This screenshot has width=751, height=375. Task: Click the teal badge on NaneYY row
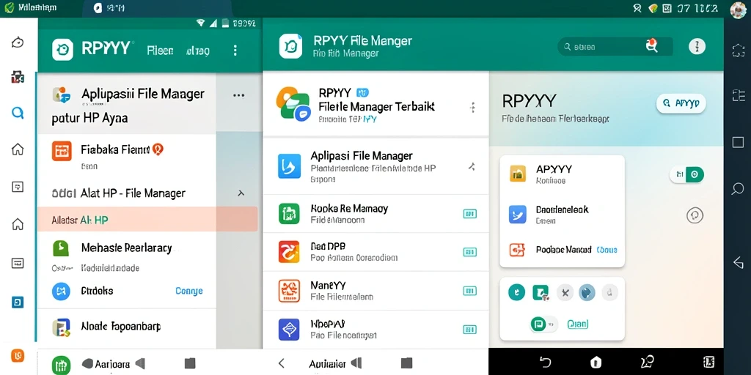click(x=470, y=291)
